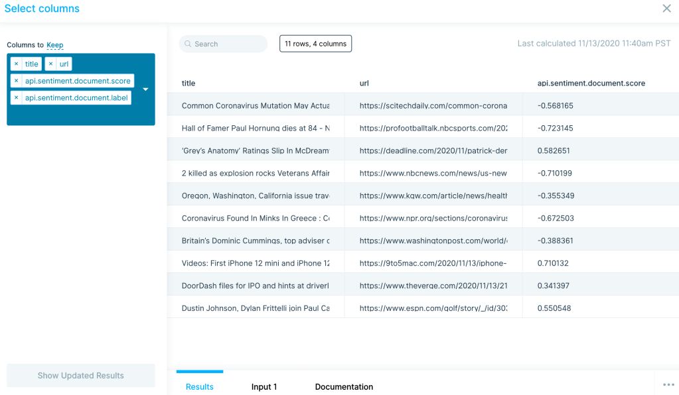Screen dimensions: 679x395
Task: Click the search magnifier icon
Action: tap(189, 44)
